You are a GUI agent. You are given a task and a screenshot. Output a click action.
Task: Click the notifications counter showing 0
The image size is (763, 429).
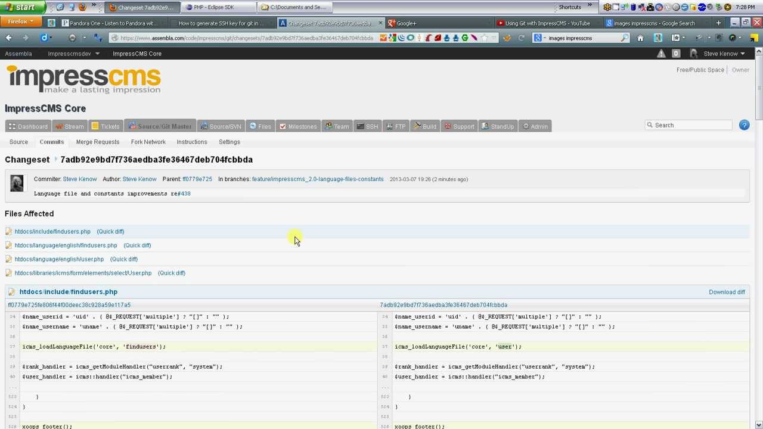pyautogui.click(x=675, y=54)
